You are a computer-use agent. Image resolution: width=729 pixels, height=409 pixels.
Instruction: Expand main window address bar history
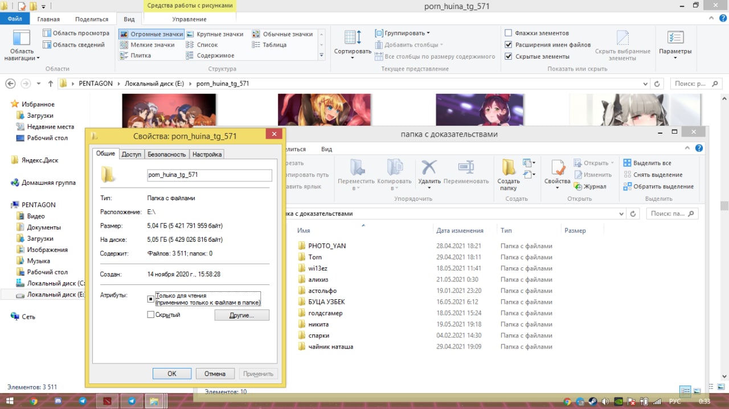pos(645,84)
